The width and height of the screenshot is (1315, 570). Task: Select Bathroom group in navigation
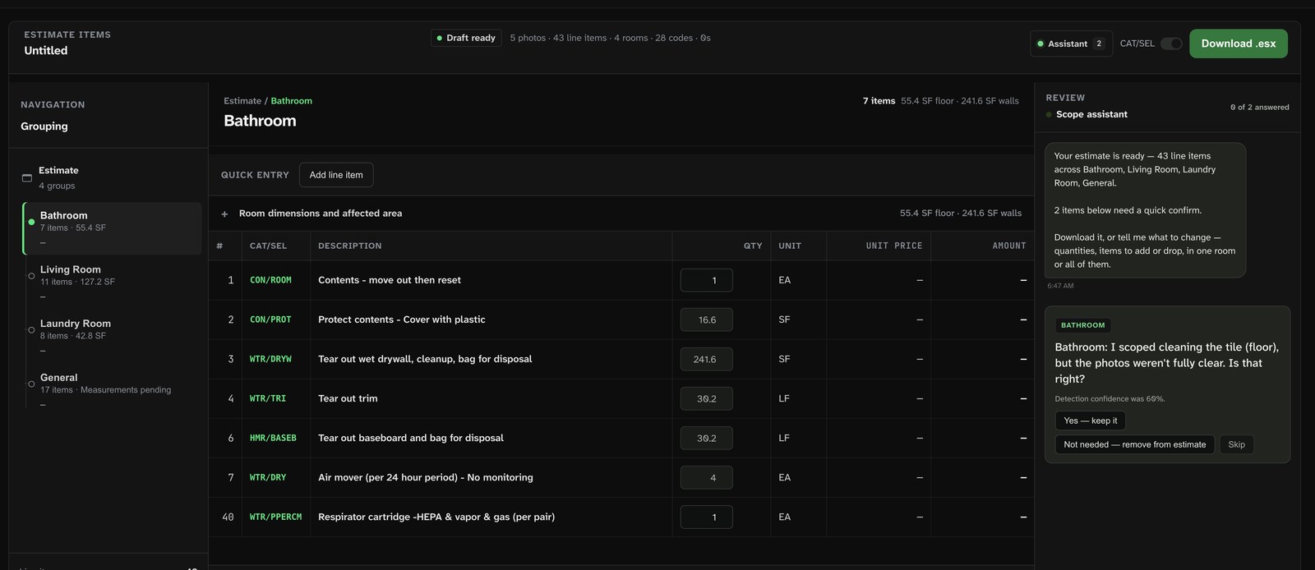tap(113, 228)
